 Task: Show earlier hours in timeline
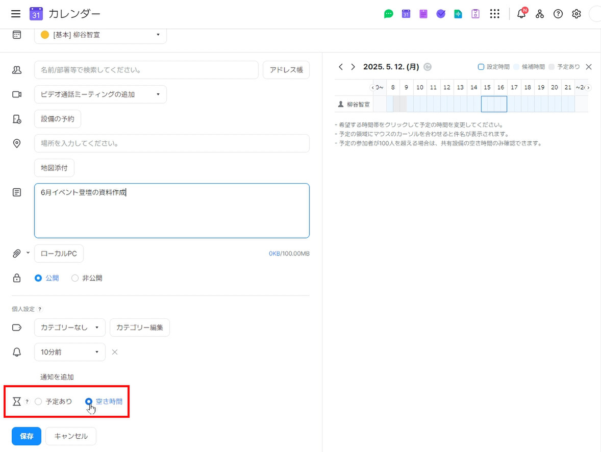(x=372, y=87)
